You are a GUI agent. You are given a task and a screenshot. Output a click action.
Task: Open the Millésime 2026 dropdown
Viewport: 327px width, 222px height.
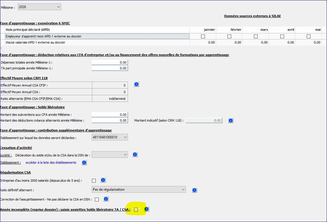click(39, 7)
